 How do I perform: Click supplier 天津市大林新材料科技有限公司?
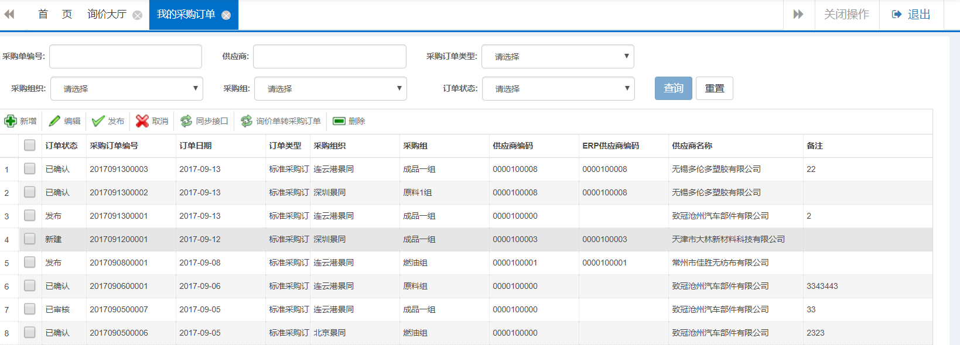(729, 239)
